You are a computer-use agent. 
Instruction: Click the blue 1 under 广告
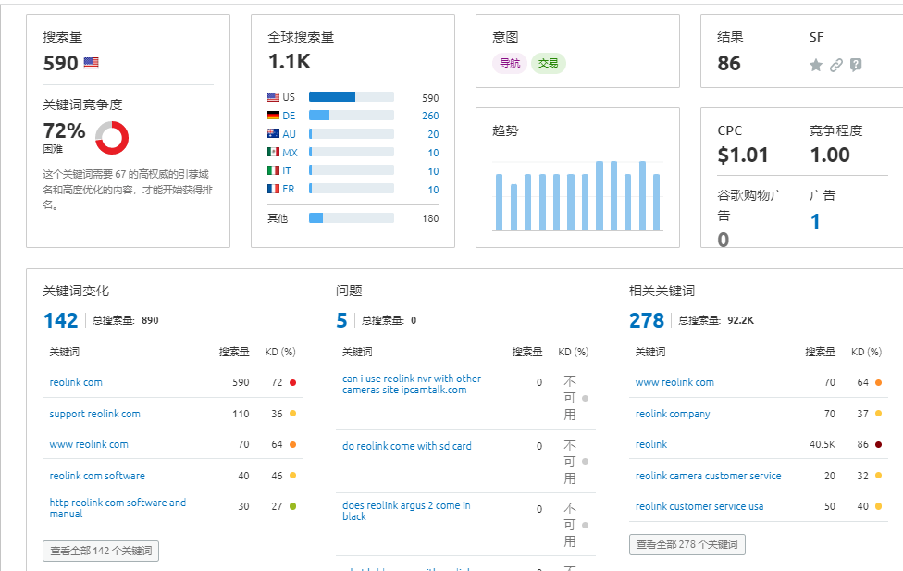tap(815, 221)
